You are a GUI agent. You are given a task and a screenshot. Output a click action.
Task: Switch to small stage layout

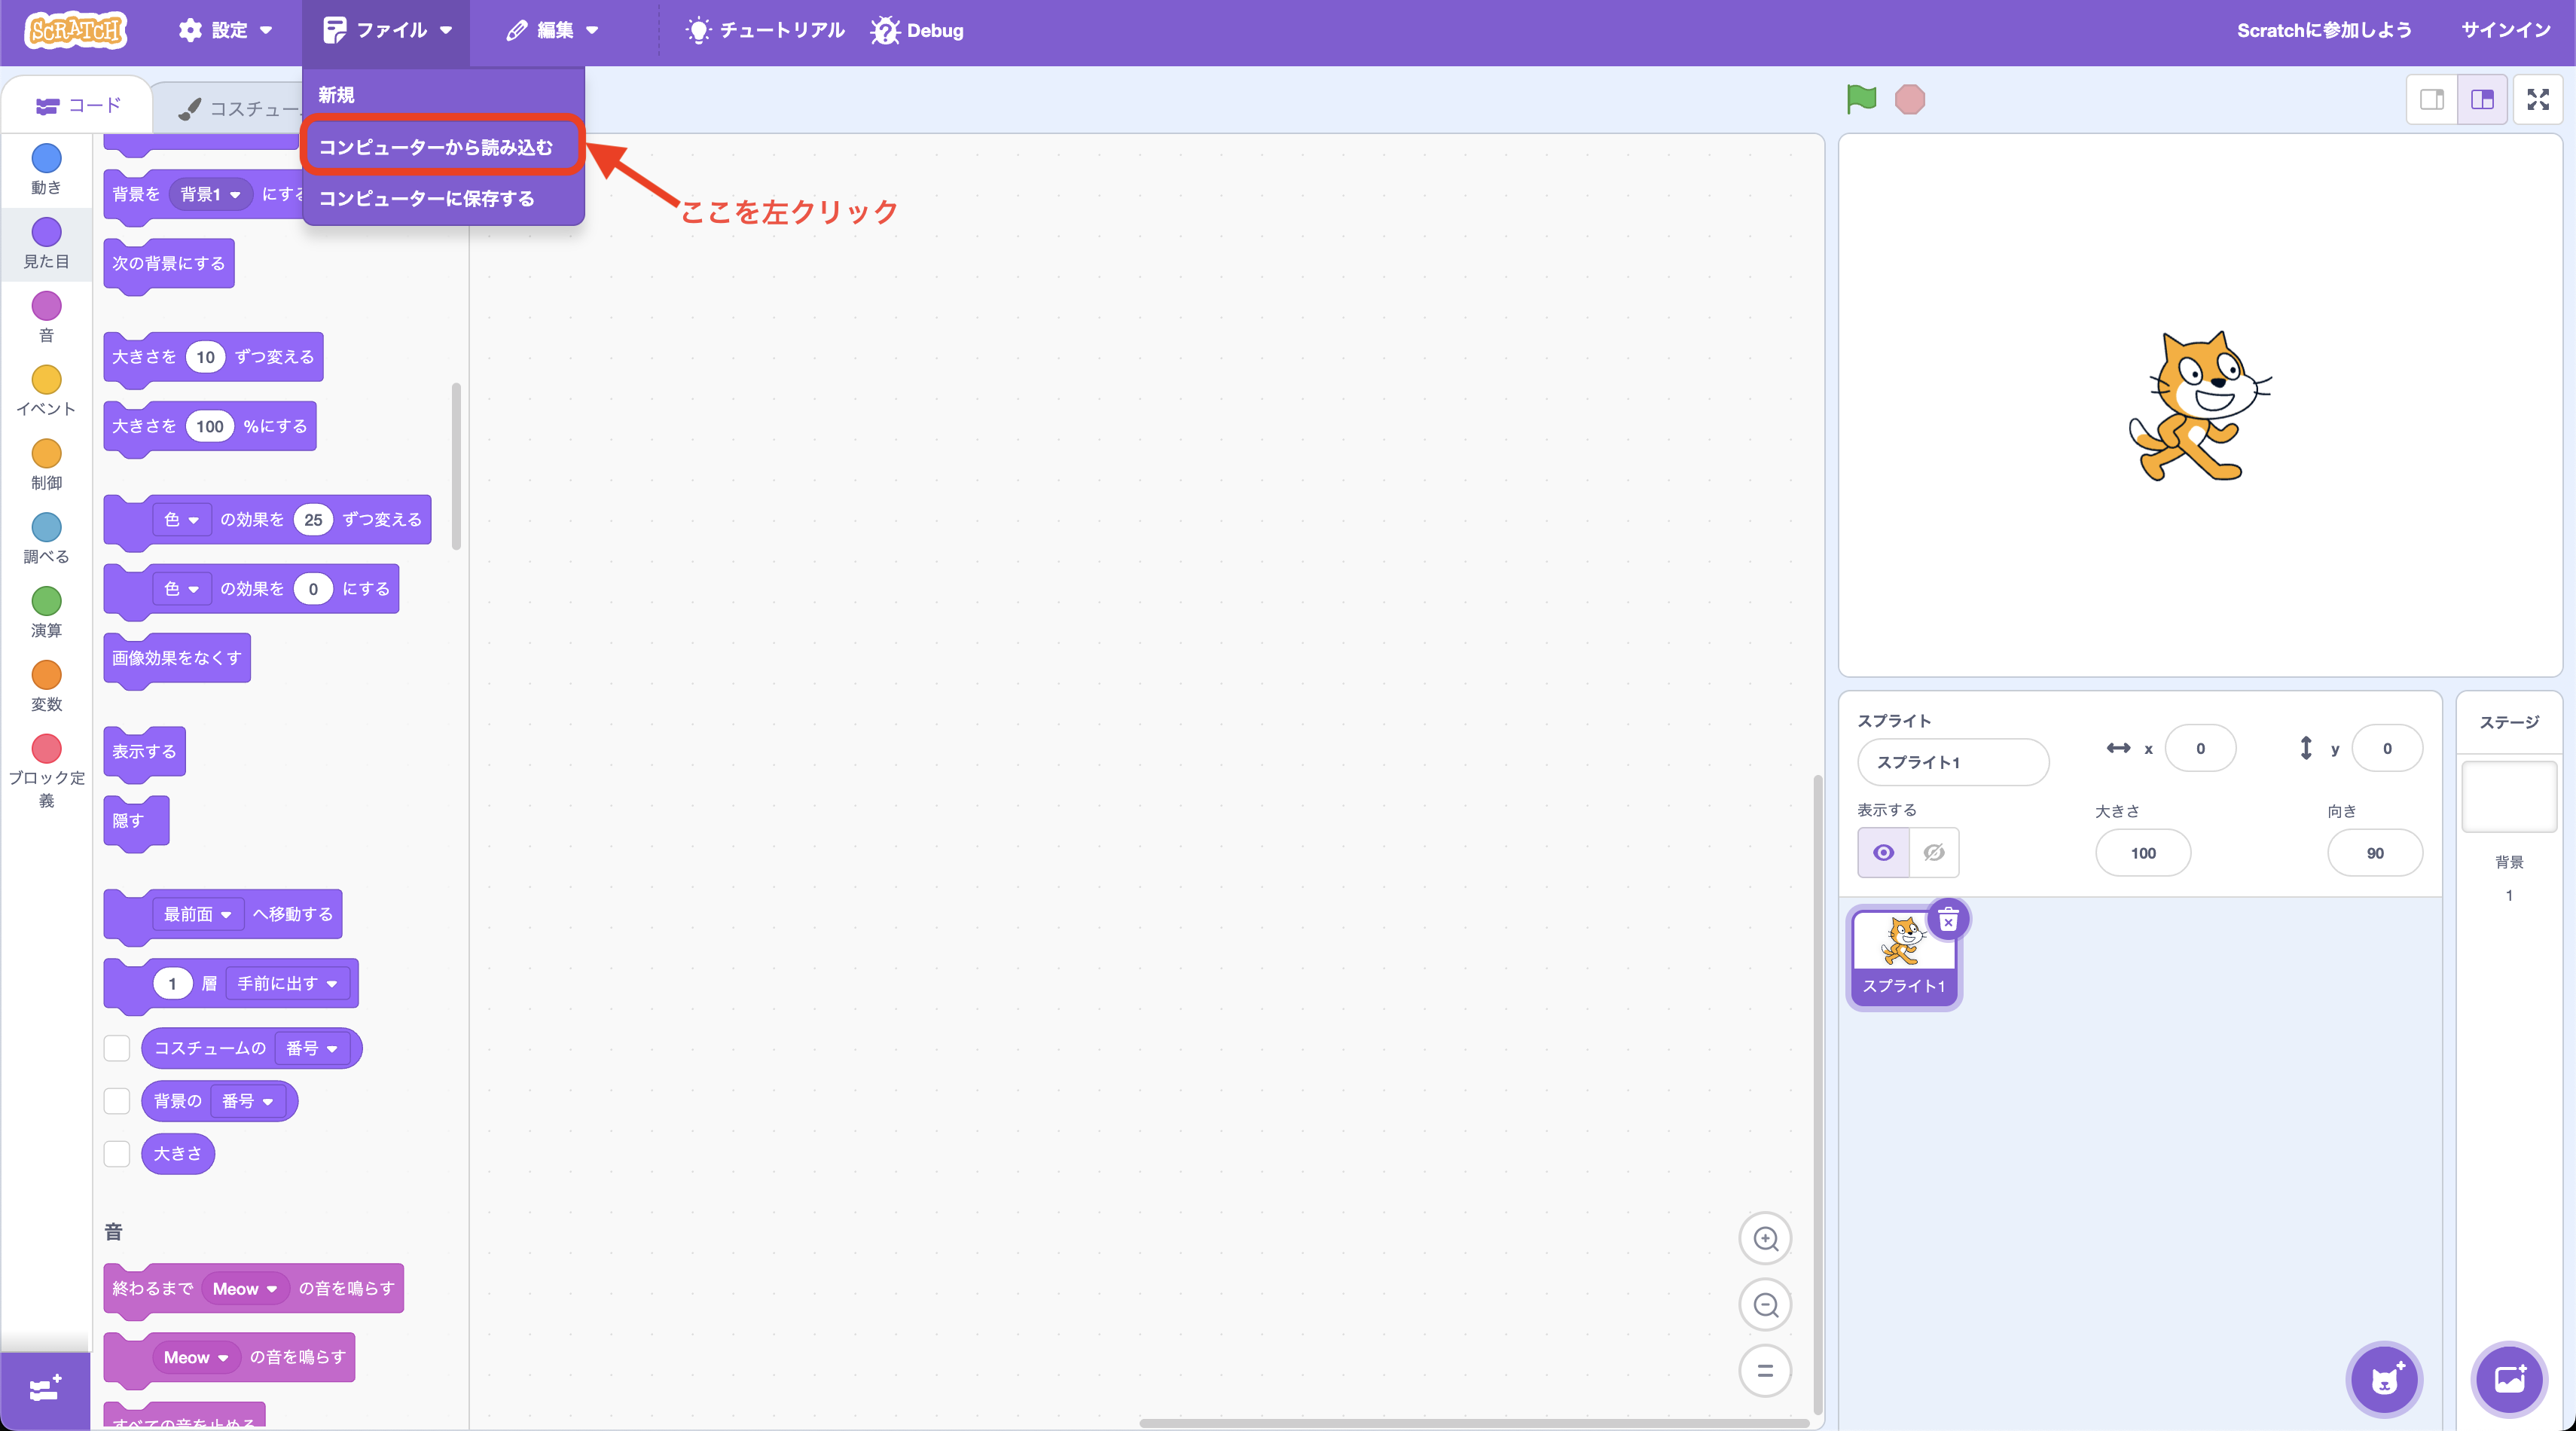2431,99
